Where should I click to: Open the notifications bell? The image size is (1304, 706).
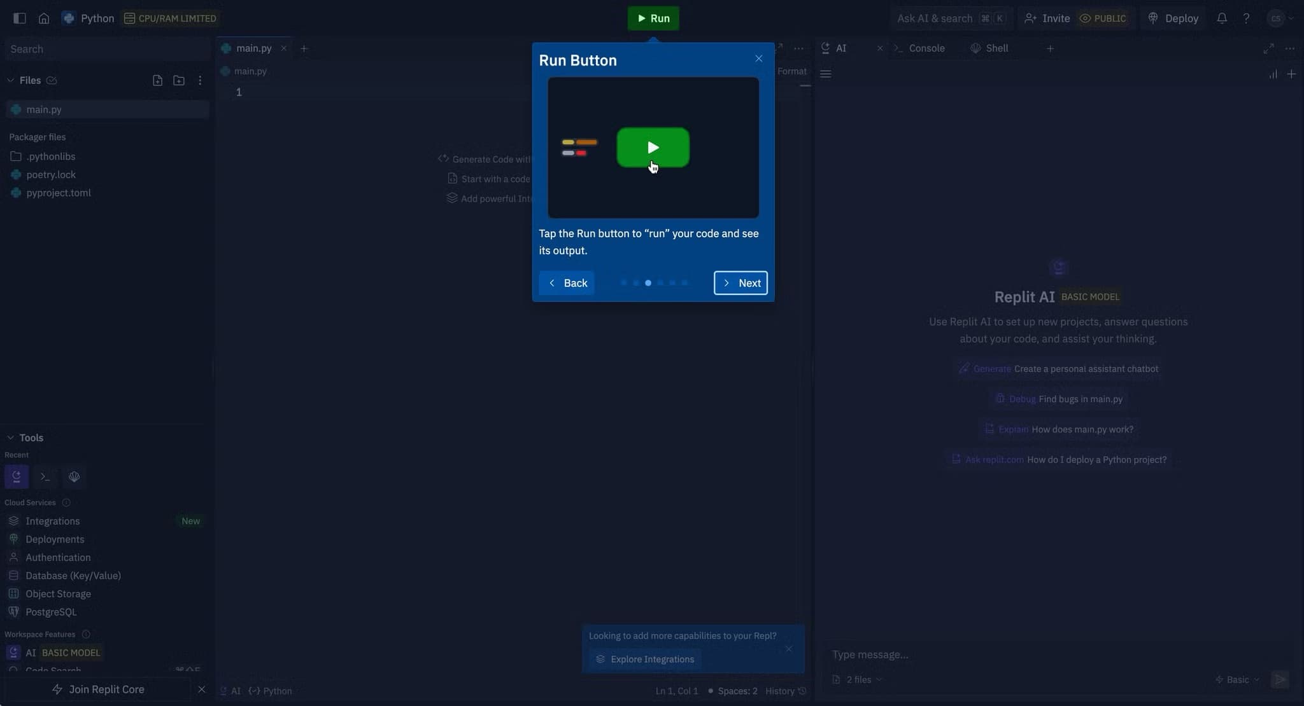pyautogui.click(x=1221, y=18)
